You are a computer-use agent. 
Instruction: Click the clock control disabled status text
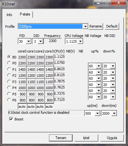(x=39, y=113)
